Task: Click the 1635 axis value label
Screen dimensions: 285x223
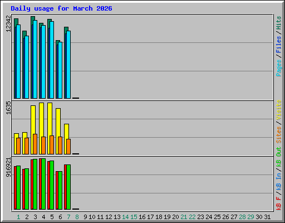Action: pyautogui.click(x=8, y=108)
